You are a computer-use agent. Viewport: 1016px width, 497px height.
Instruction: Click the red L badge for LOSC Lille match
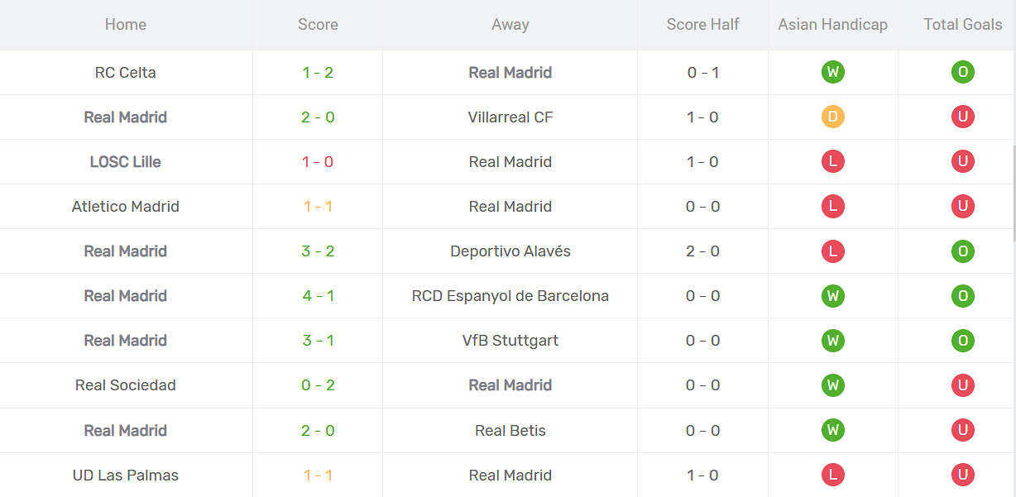tap(832, 161)
